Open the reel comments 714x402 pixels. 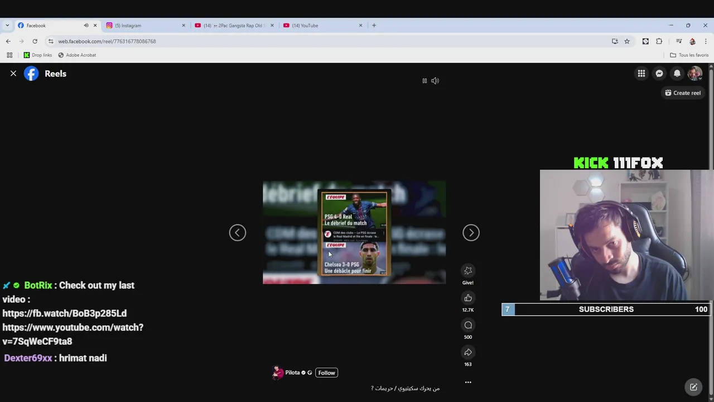[x=468, y=326]
